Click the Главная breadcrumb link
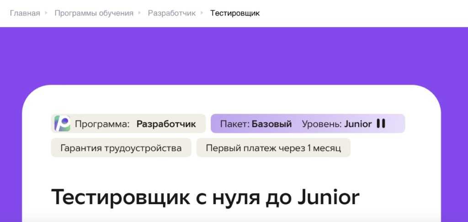This screenshot has height=222, width=468. click(x=25, y=13)
